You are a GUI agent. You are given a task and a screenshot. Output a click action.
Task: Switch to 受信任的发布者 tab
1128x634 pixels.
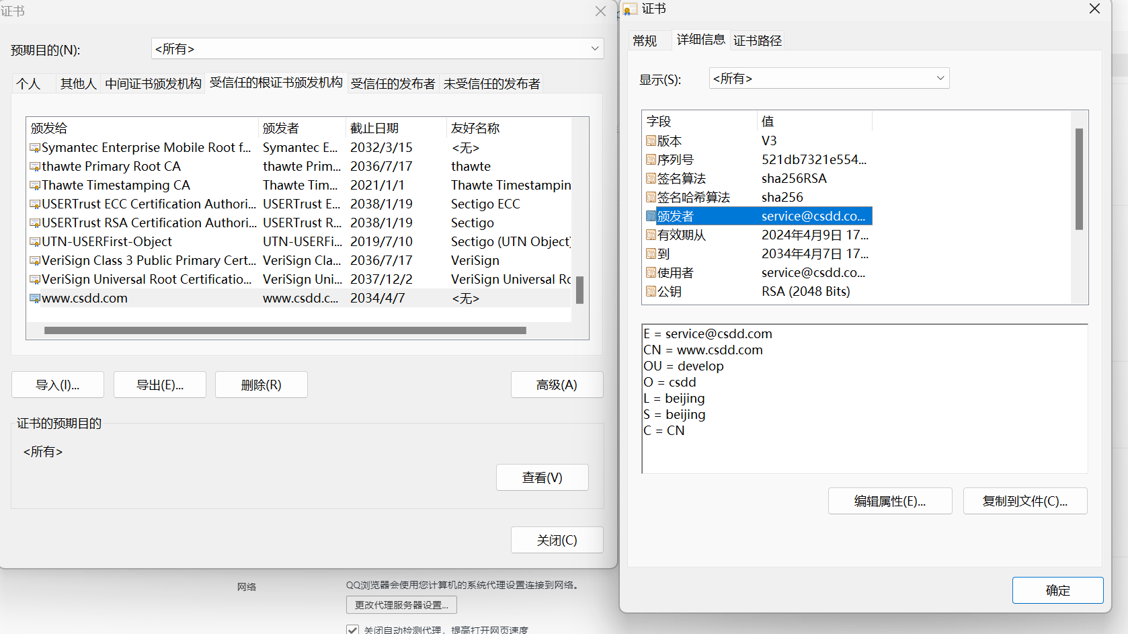[393, 83]
